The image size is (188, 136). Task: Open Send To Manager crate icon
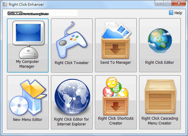click(x=116, y=45)
